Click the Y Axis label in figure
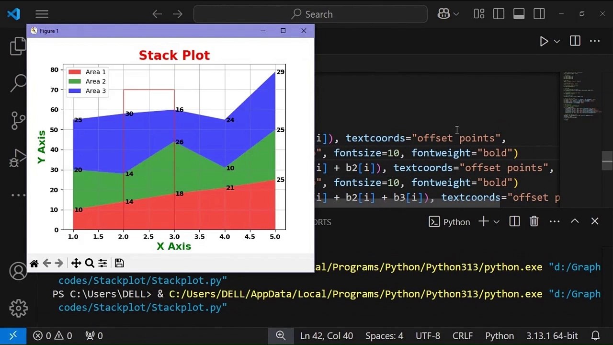Viewport: 613px width, 345px height. tap(42, 147)
